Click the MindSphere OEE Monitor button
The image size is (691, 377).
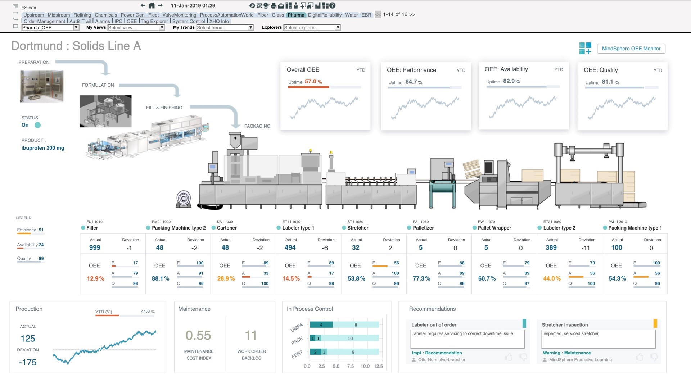coord(631,49)
